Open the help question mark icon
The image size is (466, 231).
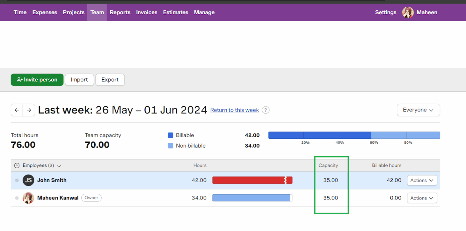265,110
